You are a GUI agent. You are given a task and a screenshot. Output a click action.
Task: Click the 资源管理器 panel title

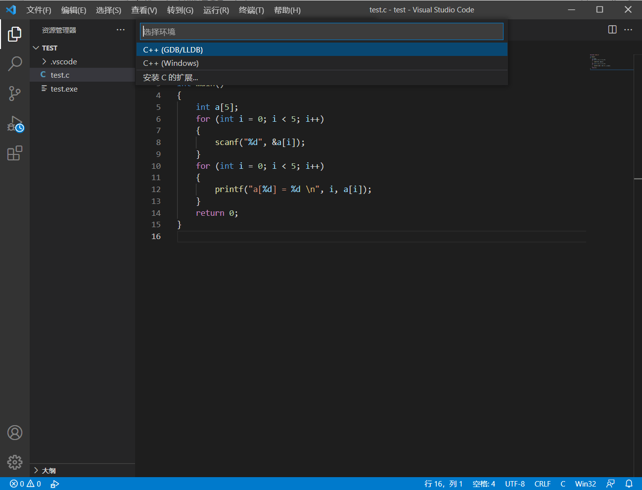point(59,30)
